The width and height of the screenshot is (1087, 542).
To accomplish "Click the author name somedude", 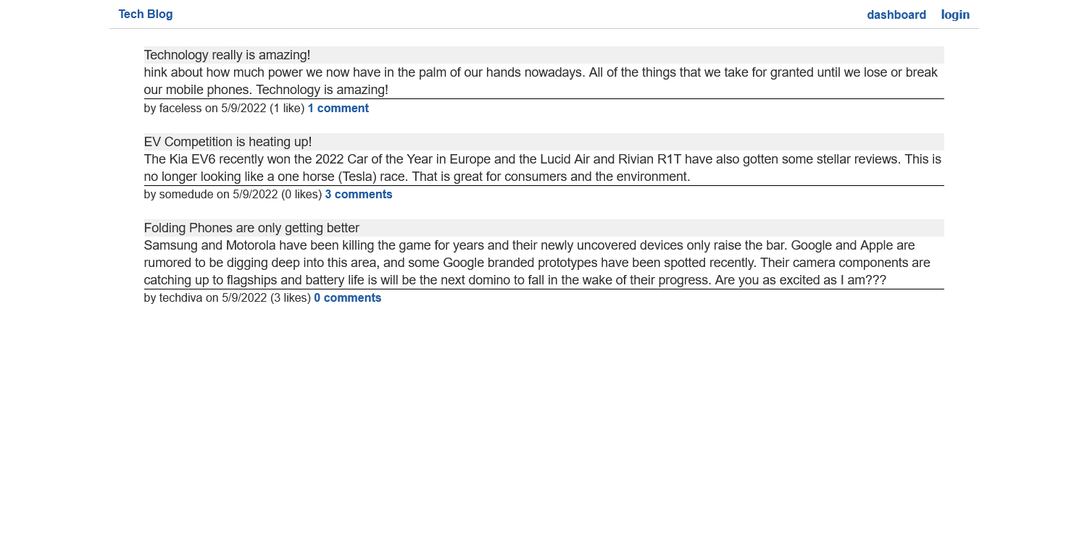I will pos(186,195).
